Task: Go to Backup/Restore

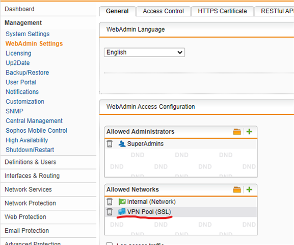Action: (28, 72)
